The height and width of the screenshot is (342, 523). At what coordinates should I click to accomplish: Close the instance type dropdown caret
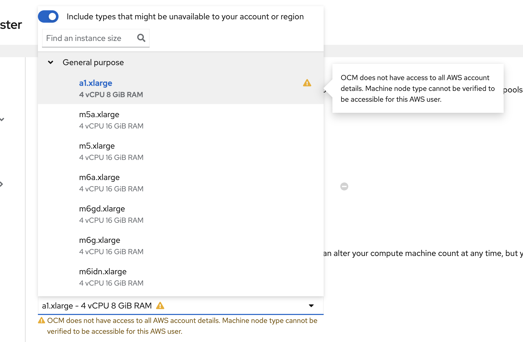(311, 306)
